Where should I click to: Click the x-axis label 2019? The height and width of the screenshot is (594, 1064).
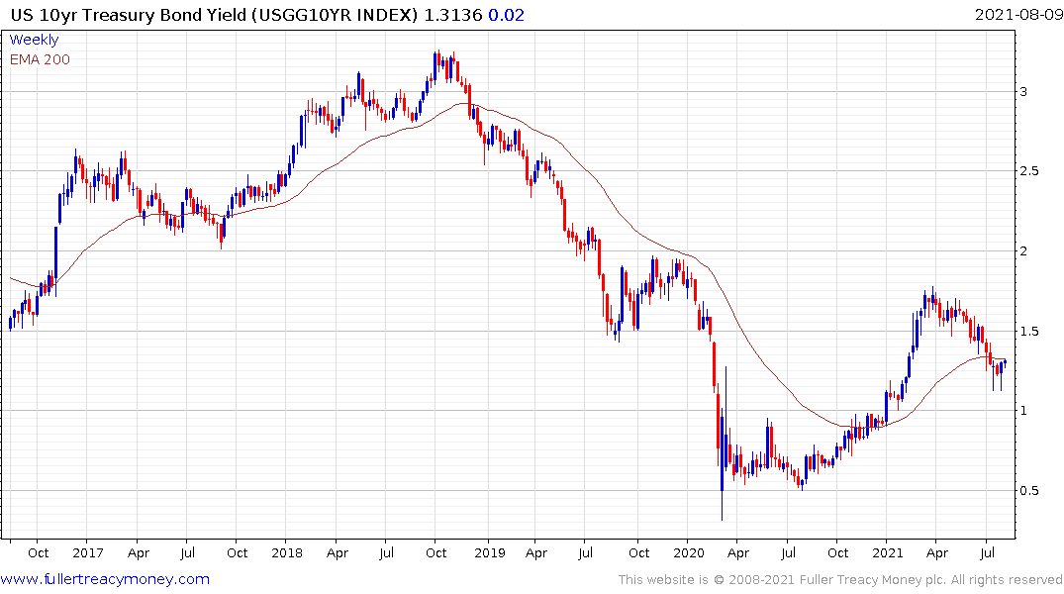pos(490,552)
